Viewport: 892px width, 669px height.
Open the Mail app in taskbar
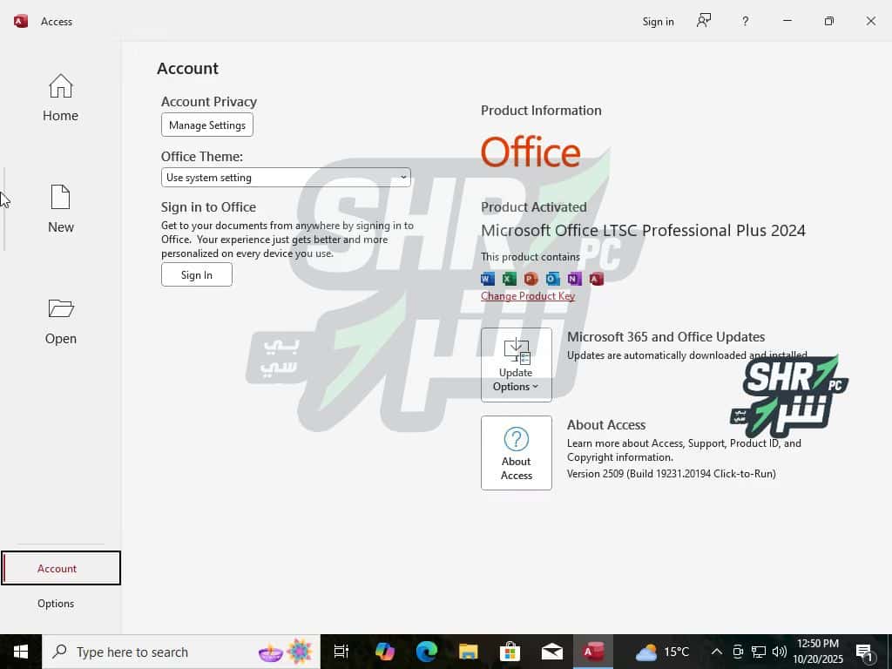coord(551,652)
